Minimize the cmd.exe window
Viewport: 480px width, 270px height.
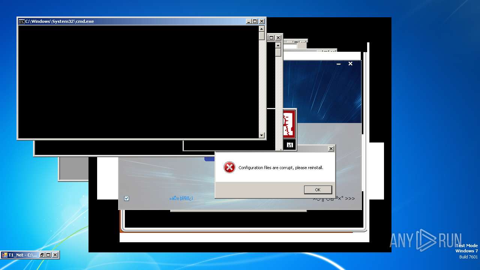click(249, 21)
